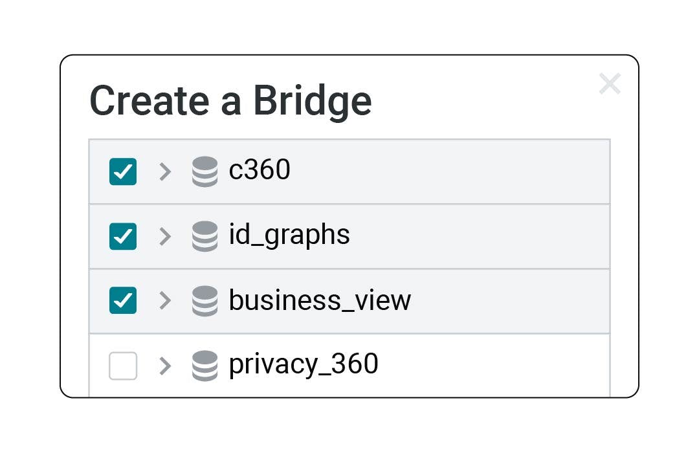
Task: Enable the privacy_360 checkbox
Action: point(123,366)
